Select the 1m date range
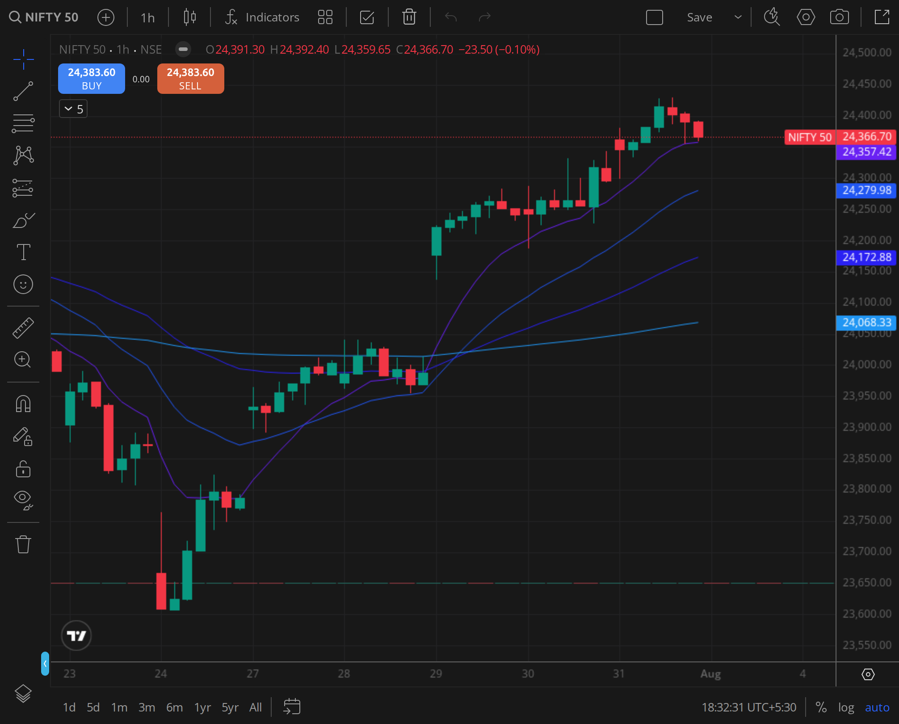Image resolution: width=899 pixels, height=724 pixels. point(119,707)
